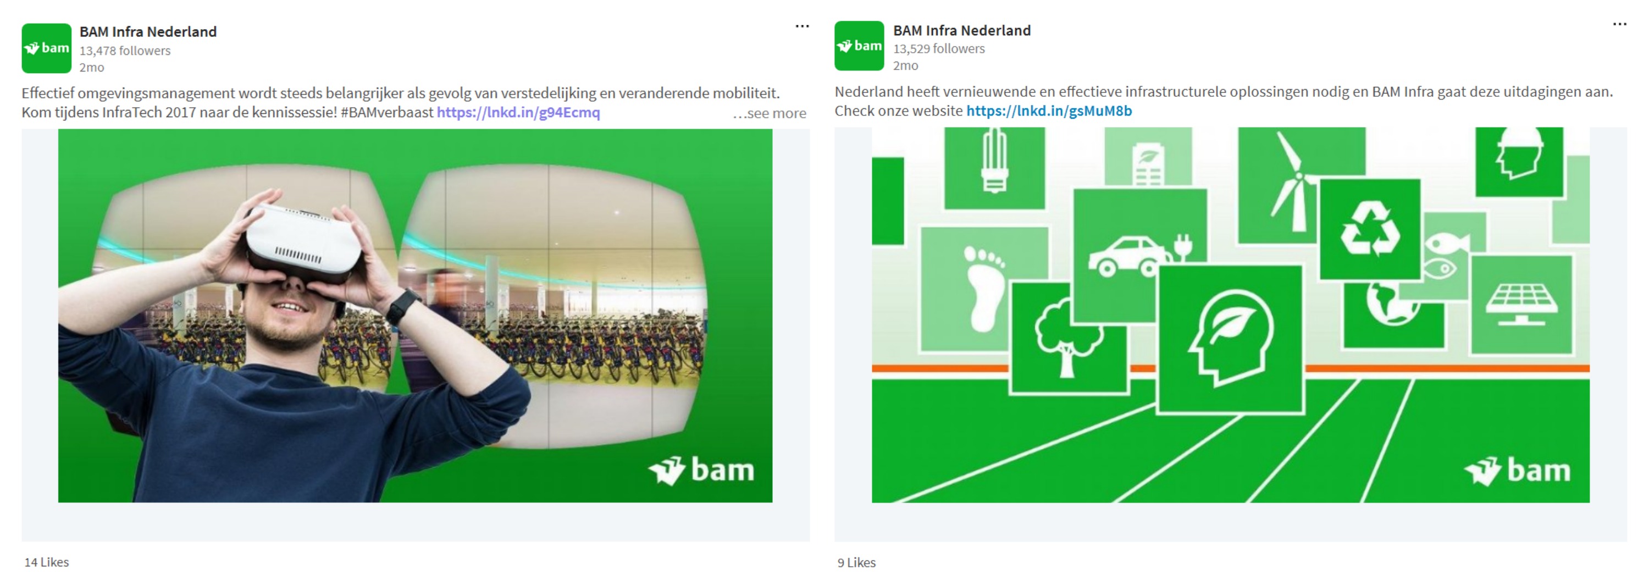
Task: Click the recycling symbol icon in image
Action: 1370,229
